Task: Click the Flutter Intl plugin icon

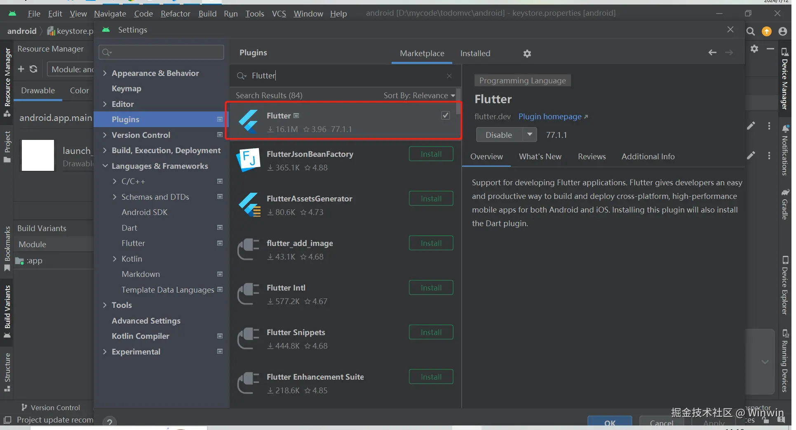Action: [248, 294]
